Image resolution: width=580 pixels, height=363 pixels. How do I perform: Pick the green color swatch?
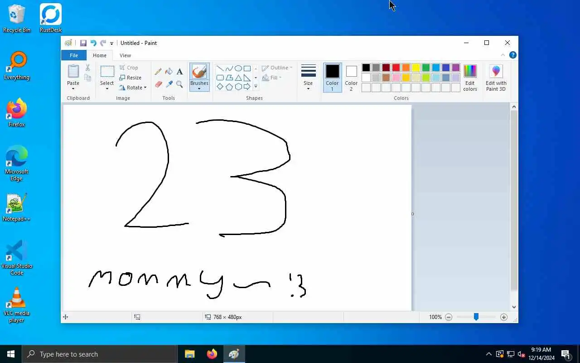click(426, 68)
